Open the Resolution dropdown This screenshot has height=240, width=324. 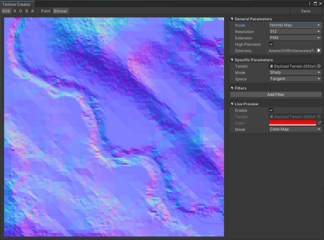(295, 31)
